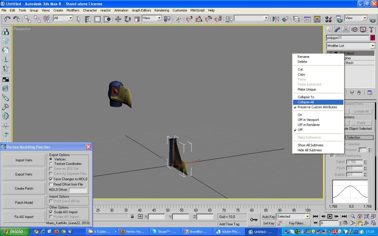Screen dimensions: 378x236
Task: Choose Collapse All from context menu
Action: click(x=318, y=102)
